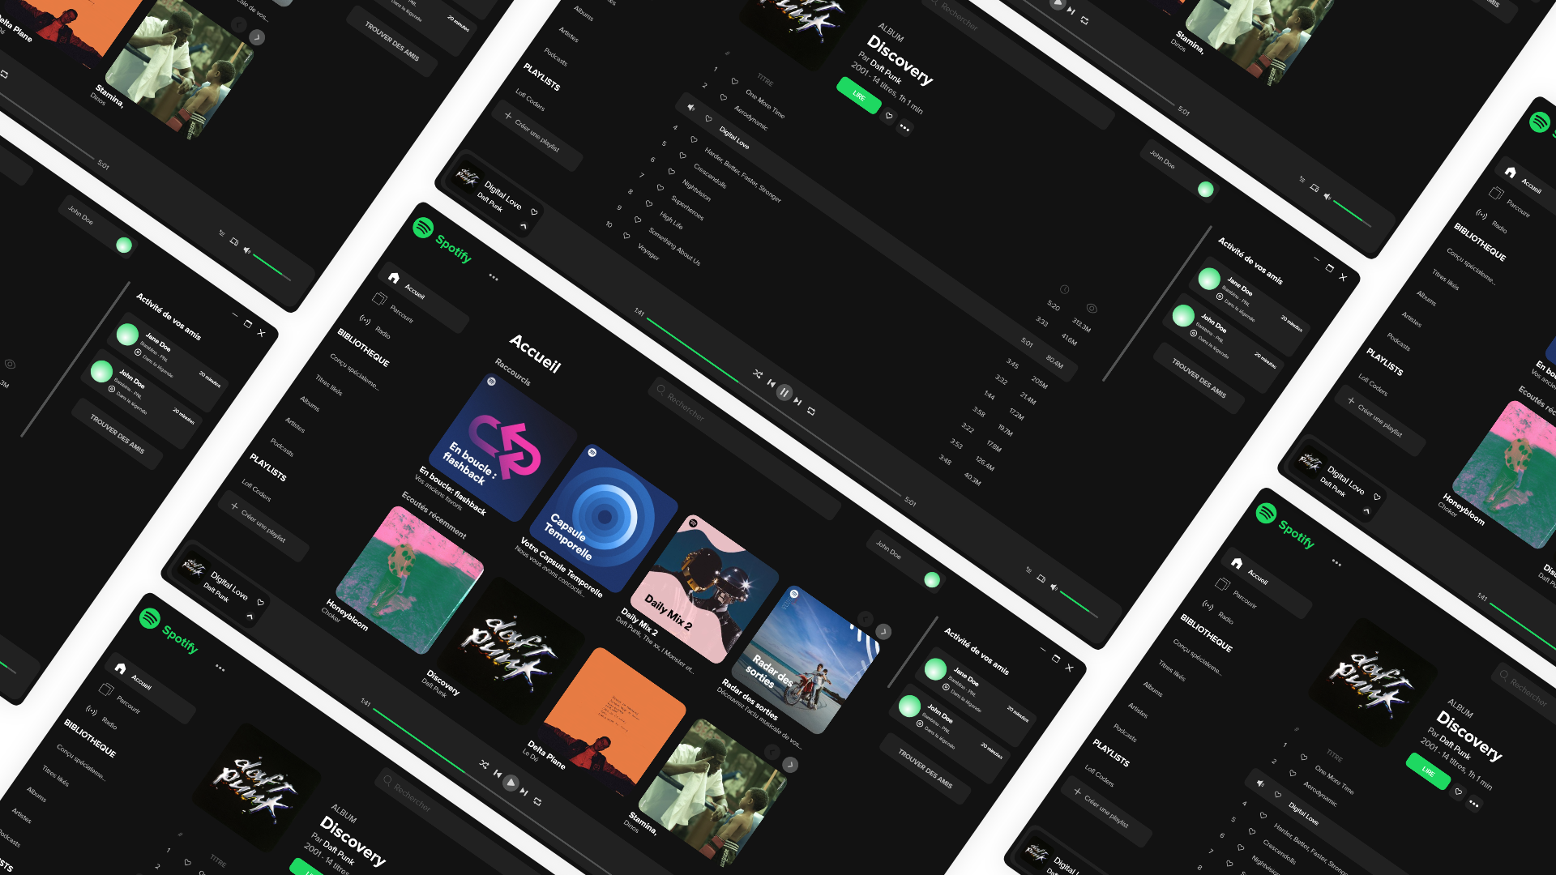Like the now-playing Digital Love in the center window sidebar
Image resolution: width=1556 pixels, height=875 pixels.
[260, 602]
